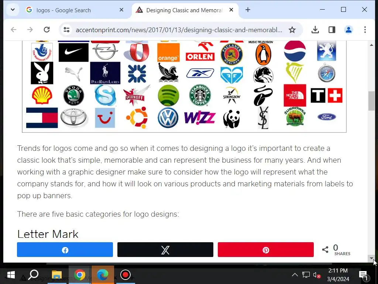This screenshot has height=284, width=378.
Task: Click the Ubuntu logo
Action: [x=137, y=118]
